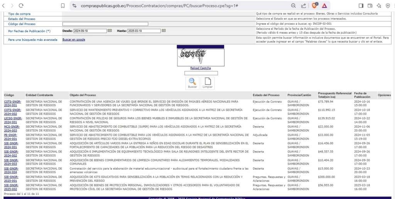Click the captcha image cxv2

coord(201,57)
